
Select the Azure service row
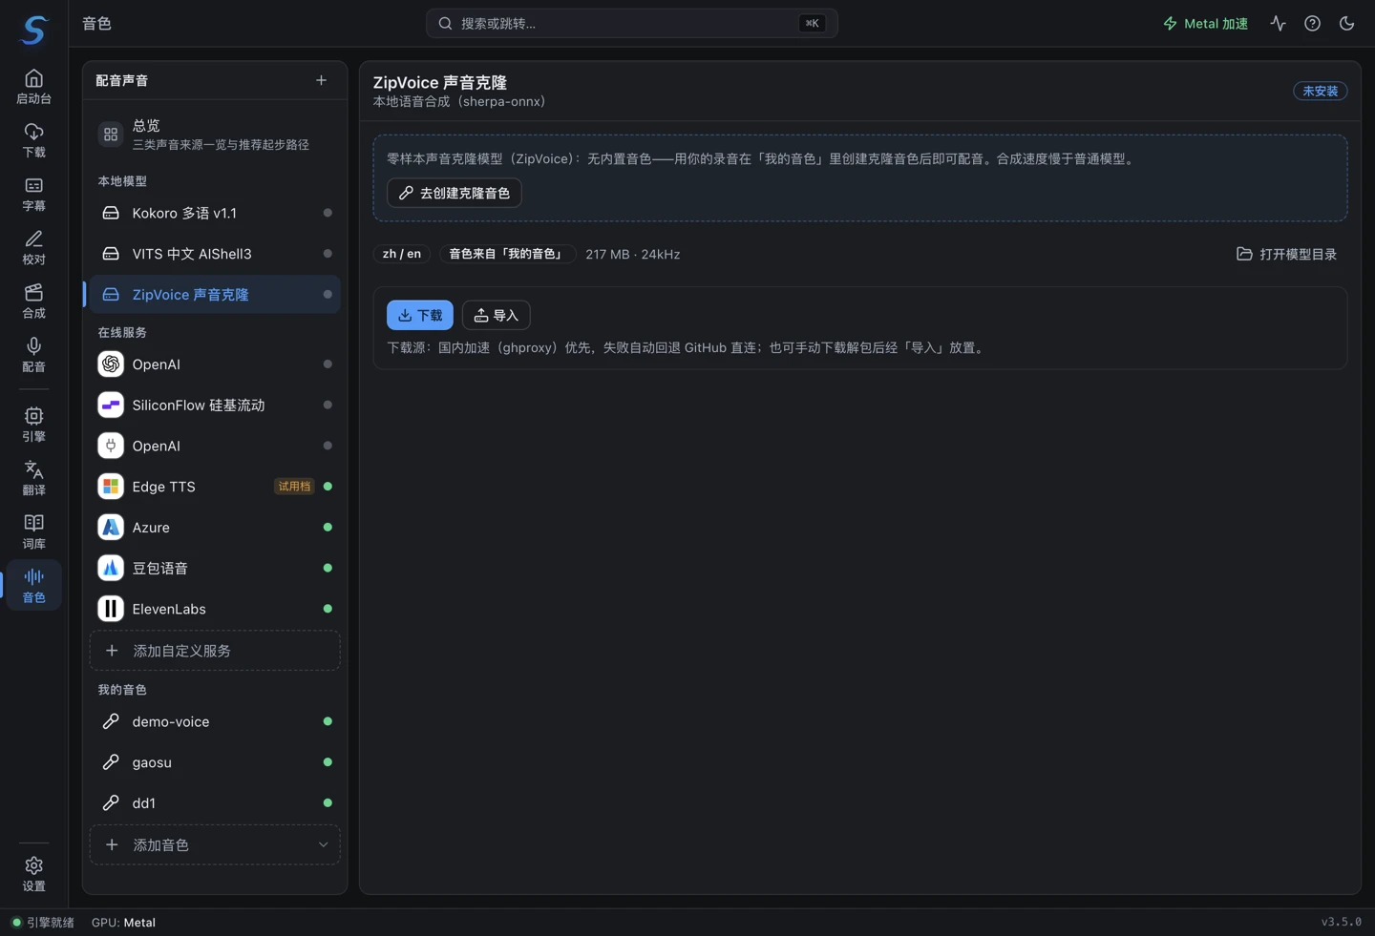[x=215, y=528]
